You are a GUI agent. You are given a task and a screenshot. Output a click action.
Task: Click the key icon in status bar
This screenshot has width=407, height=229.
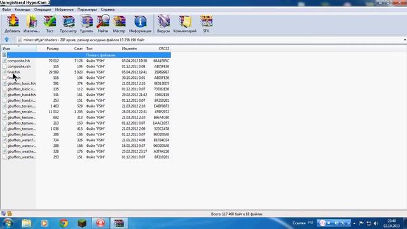(x=10, y=214)
